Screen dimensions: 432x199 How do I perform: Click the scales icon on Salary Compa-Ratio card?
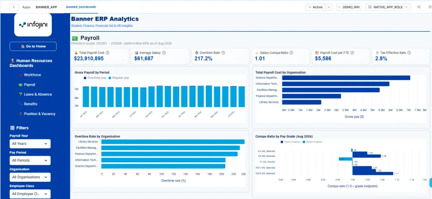256,53
